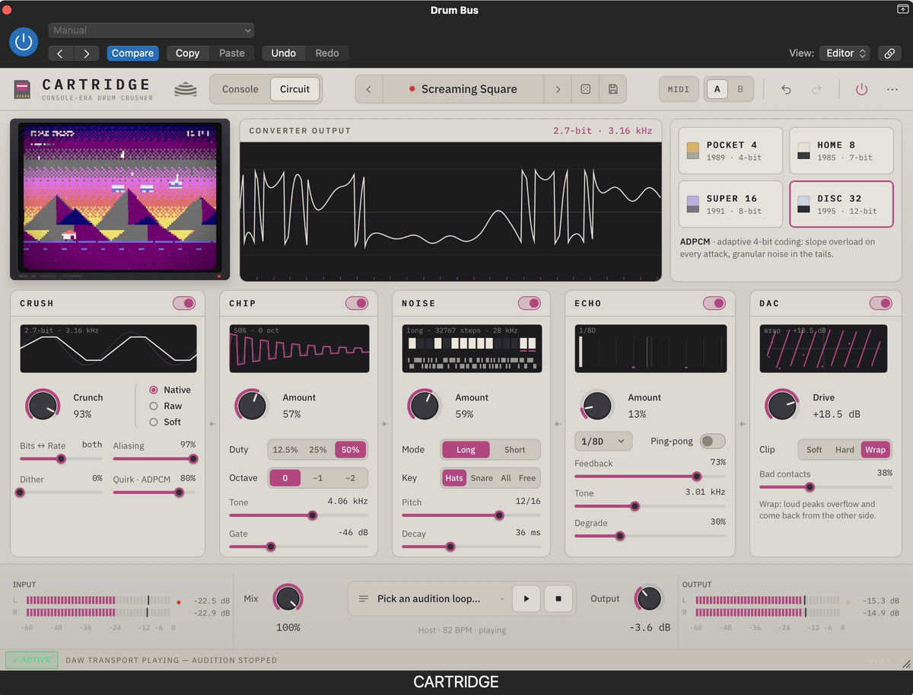This screenshot has width=913, height=695.
Task: Click the host Redo button
Action: (x=327, y=53)
